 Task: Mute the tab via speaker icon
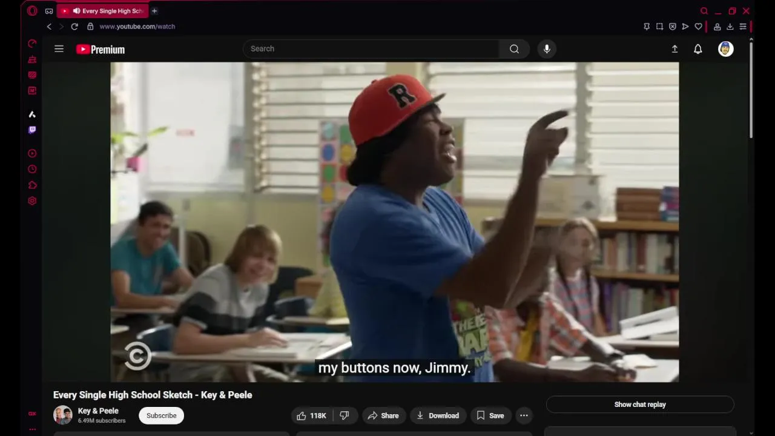coord(76,11)
